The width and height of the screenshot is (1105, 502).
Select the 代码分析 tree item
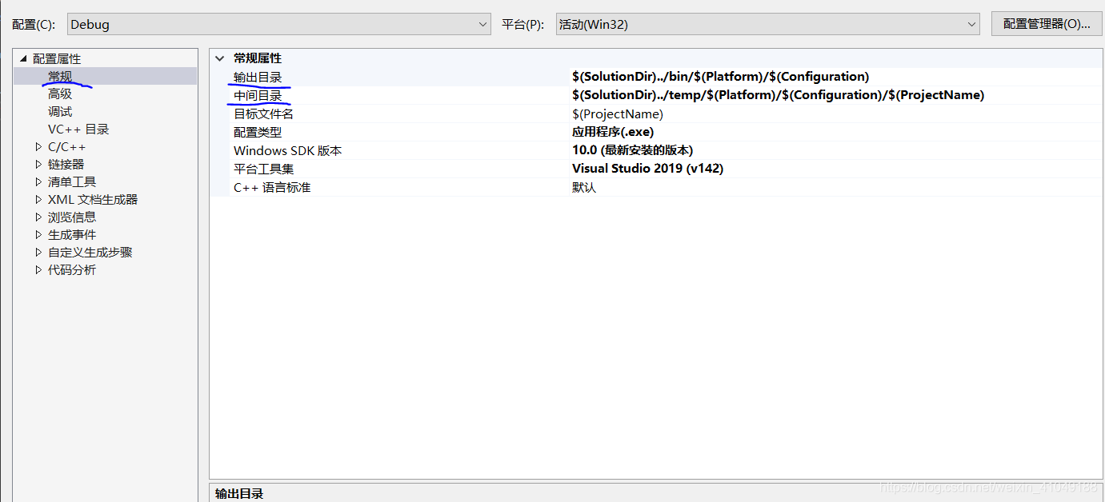click(x=72, y=270)
